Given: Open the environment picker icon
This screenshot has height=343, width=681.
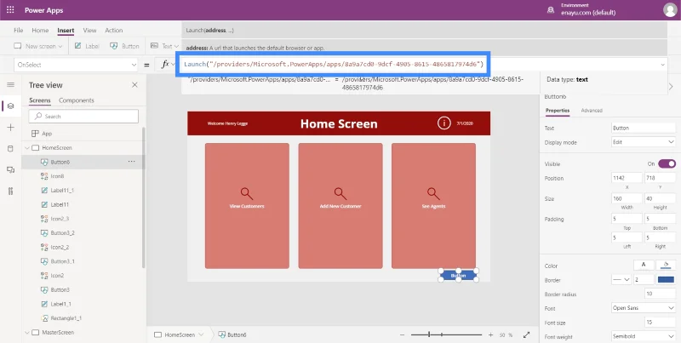Looking at the screenshot, I should (551, 10).
